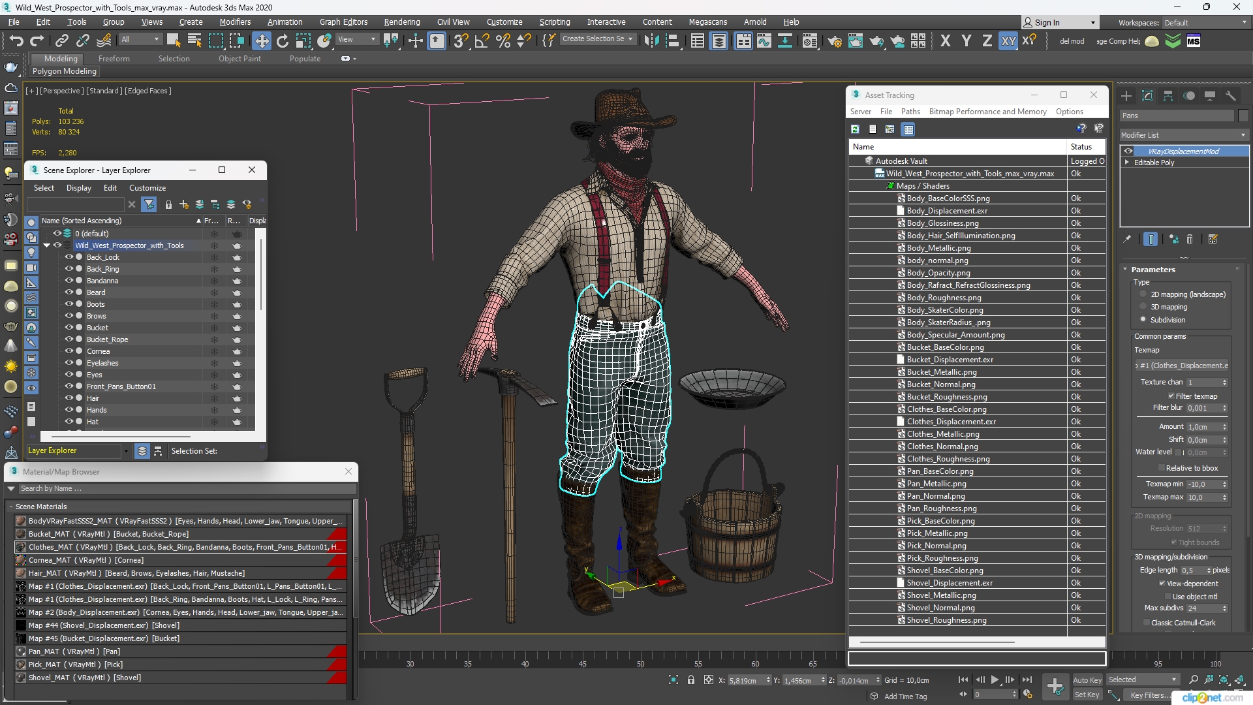Open the Create tab in Command Panel
1253x705 pixels.
tap(1126, 96)
